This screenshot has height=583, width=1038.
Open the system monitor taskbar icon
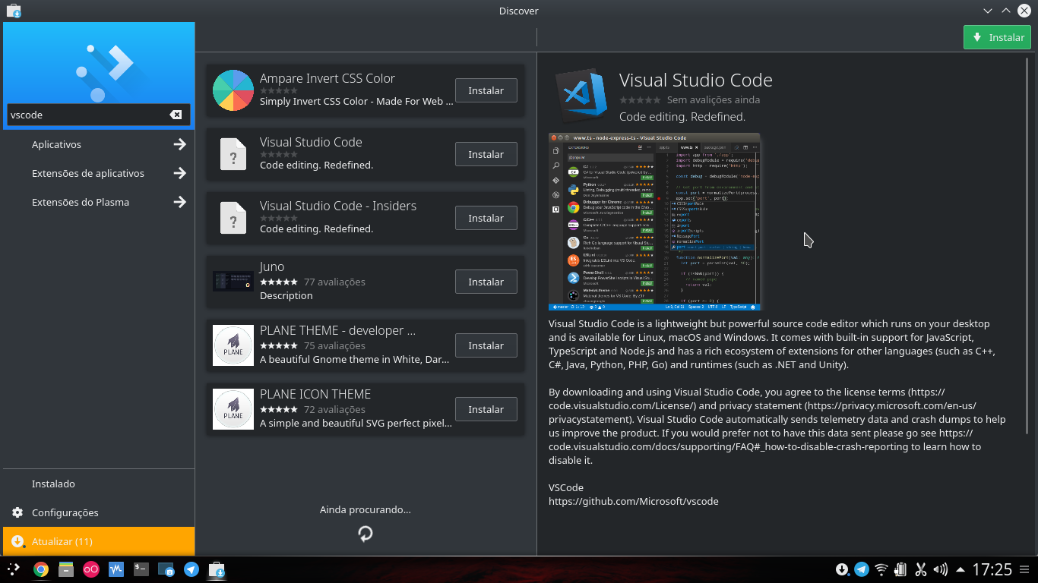116,569
